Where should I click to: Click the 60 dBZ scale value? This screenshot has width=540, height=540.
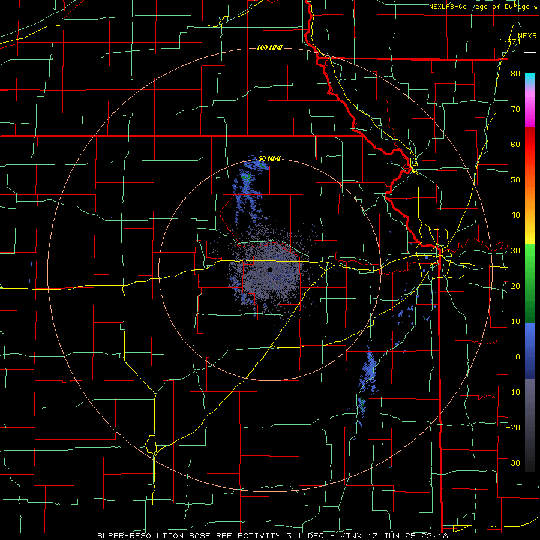pyautogui.click(x=515, y=144)
